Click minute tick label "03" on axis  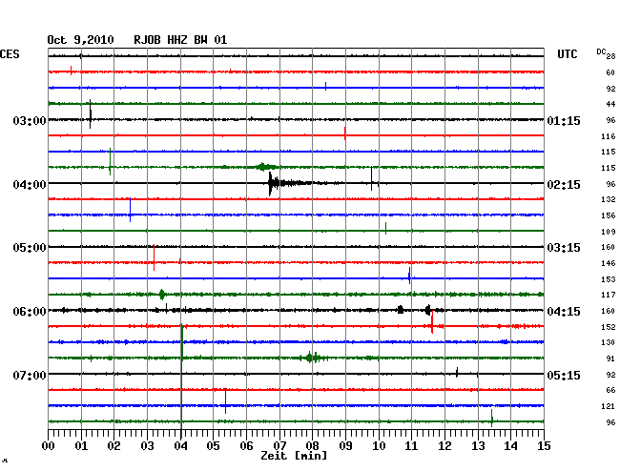tap(147, 446)
